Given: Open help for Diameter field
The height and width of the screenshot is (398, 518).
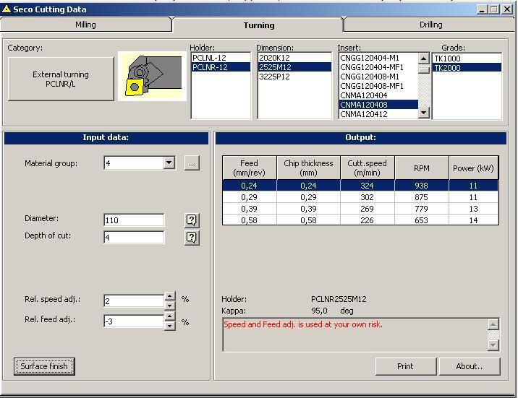Looking at the screenshot, I should [x=192, y=220].
